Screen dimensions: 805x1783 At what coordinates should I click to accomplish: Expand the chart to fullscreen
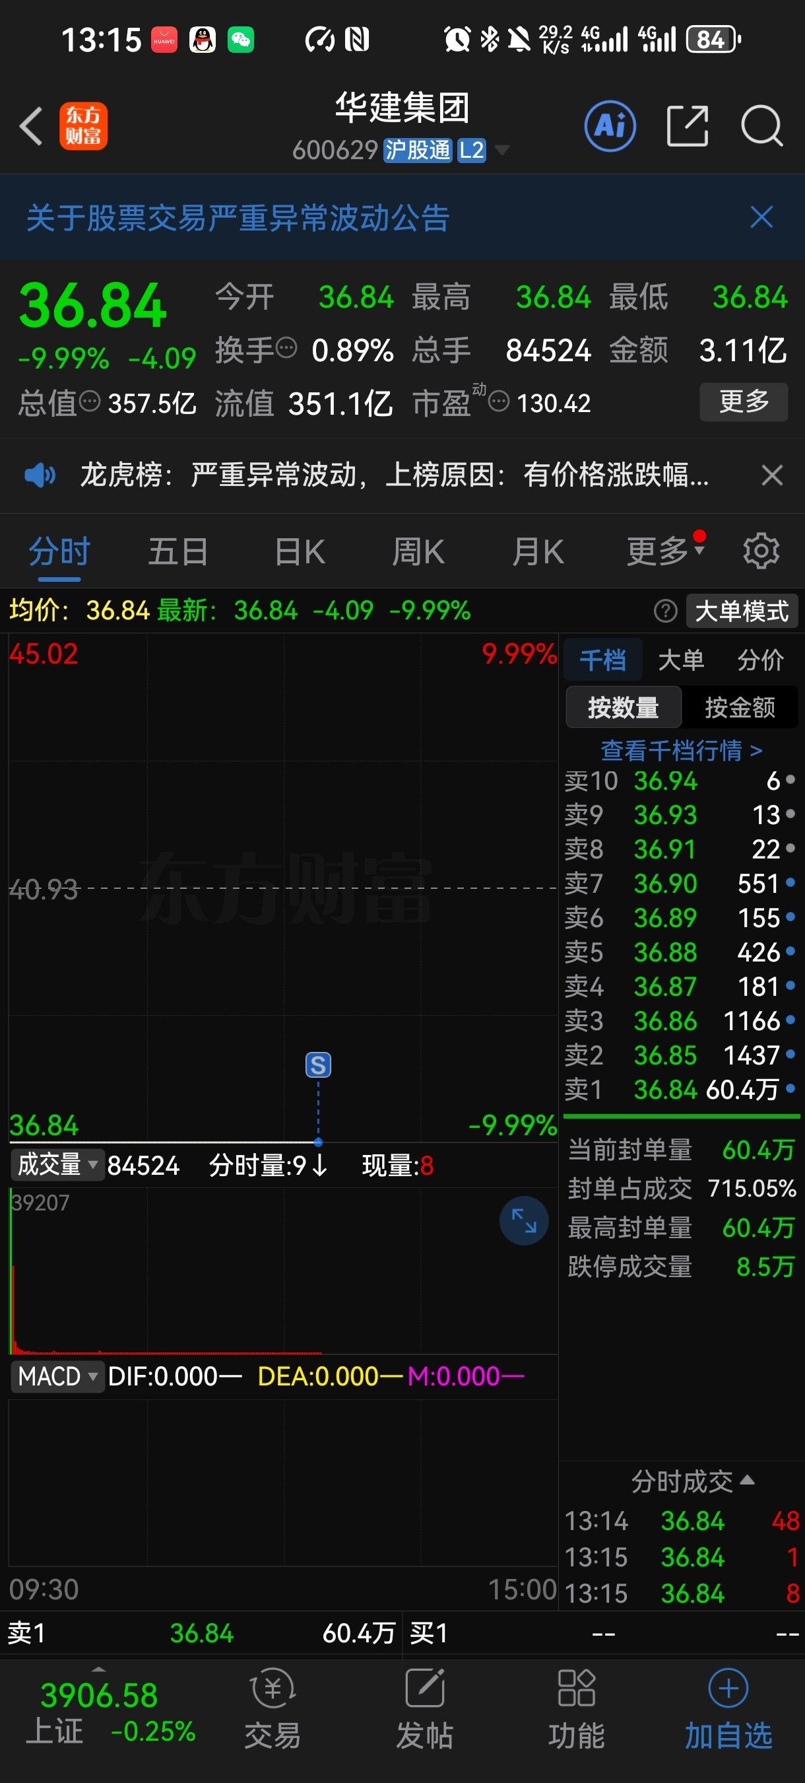pyautogui.click(x=523, y=1220)
